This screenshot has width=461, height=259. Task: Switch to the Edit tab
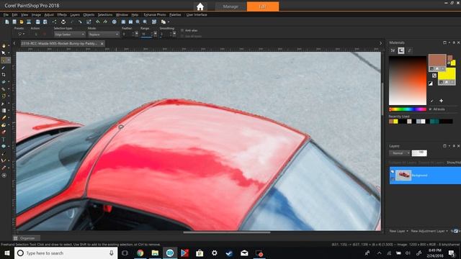point(263,6)
